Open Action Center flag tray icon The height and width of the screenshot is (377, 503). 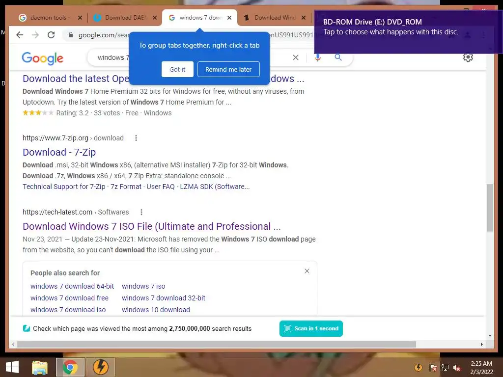click(x=433, y=367)
